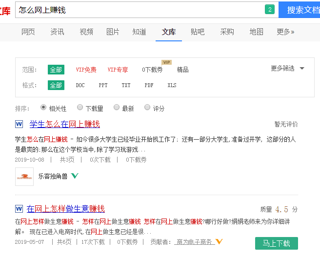Click the Word icon beside 学生怎么在网上赚钱

pyautogui.click(x=19, y=124)
